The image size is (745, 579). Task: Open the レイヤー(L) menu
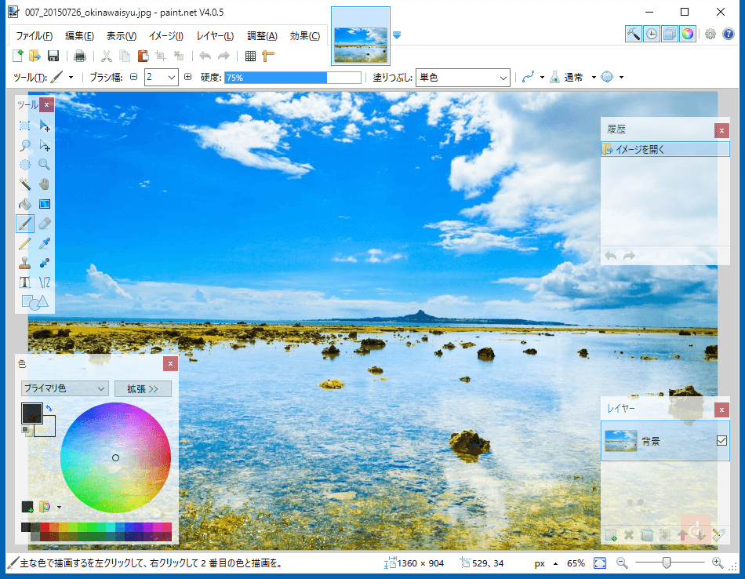[215, 36]
